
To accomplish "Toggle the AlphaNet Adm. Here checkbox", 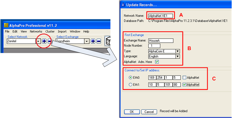I will click(x=157, y=62).
